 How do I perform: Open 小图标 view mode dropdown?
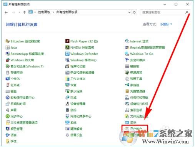166,24
